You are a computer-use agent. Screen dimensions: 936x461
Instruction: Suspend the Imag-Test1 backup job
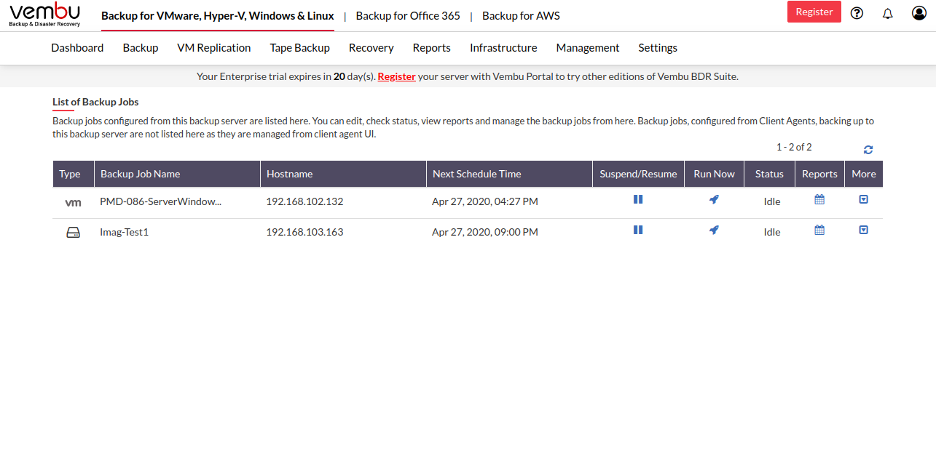(638, 230)
